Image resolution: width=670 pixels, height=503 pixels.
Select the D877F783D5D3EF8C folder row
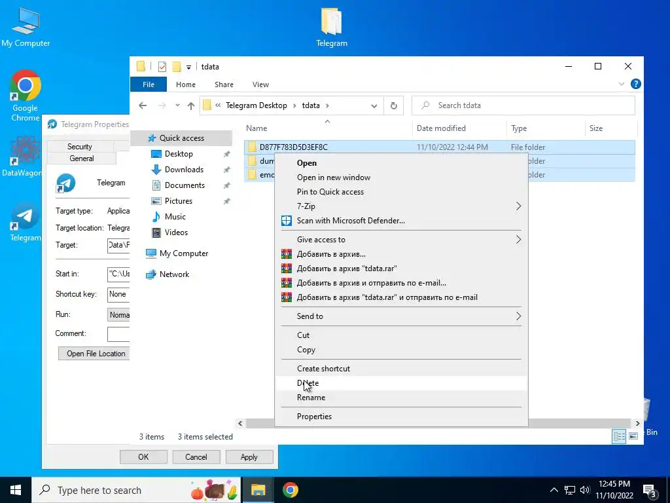pyautogui.click(x=440, y=147)
